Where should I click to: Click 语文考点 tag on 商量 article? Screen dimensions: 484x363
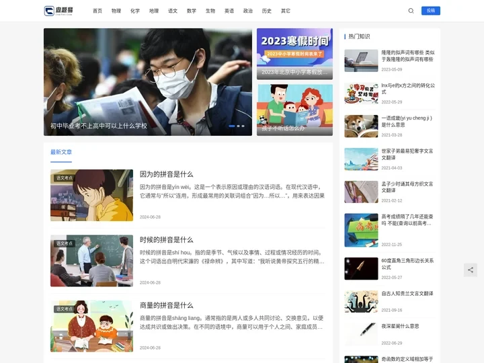click(x=65, y=309)
